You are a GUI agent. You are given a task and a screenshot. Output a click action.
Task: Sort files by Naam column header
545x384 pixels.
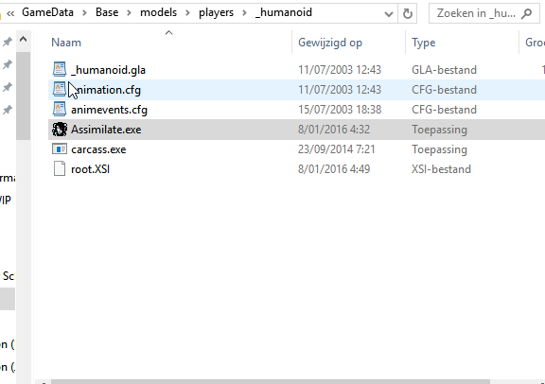(66, 43)
